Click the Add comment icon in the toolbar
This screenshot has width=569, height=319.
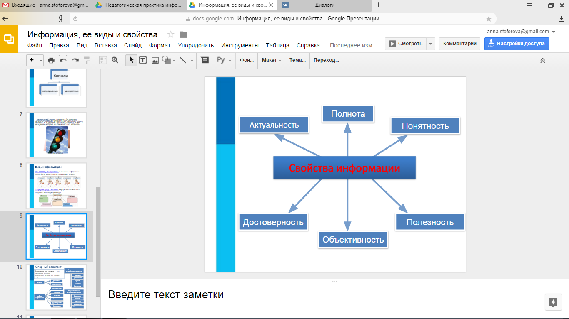pos(205,60)
